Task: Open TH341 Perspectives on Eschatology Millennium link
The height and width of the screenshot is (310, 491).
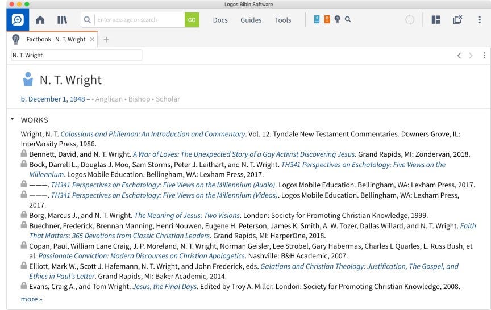Action: pos(363,165)
